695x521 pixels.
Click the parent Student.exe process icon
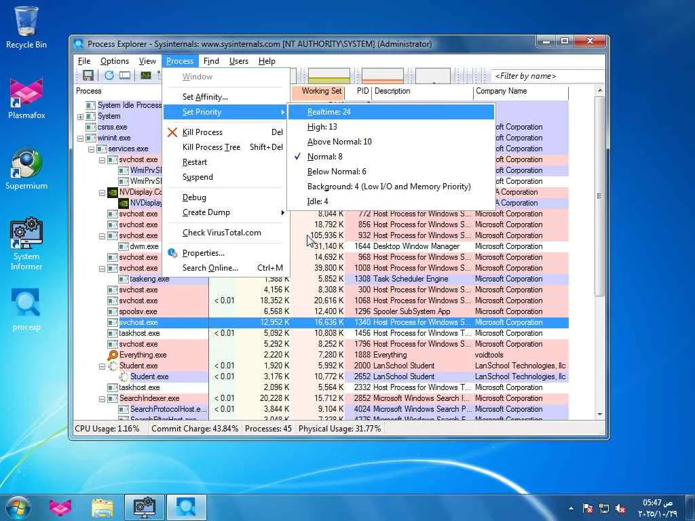(x=113, y=366)
